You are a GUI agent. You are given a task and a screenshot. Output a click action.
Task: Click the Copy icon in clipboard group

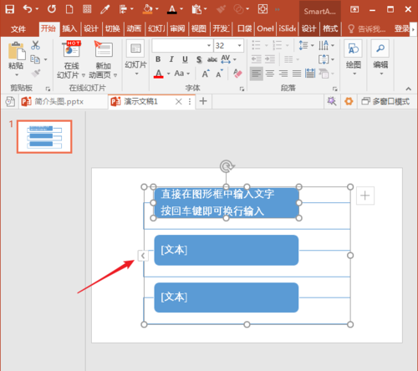[35, 59]
